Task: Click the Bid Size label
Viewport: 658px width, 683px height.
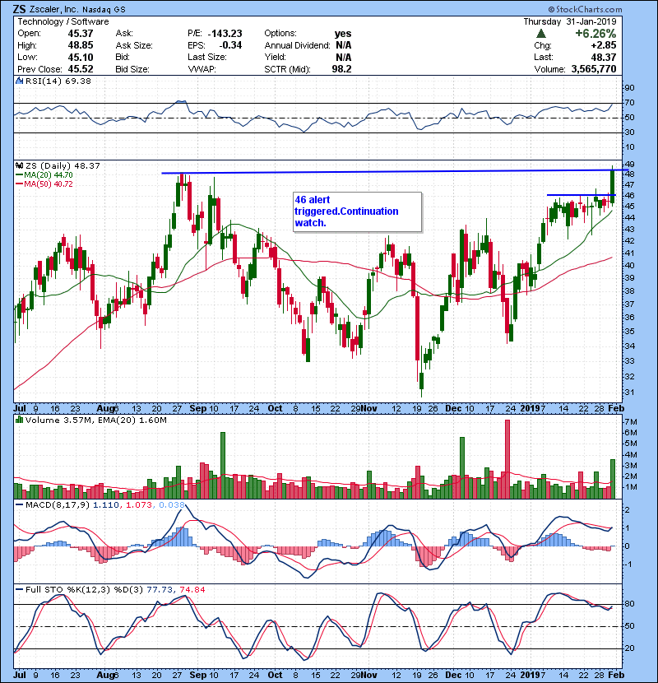Action: [x=132, y=69]
